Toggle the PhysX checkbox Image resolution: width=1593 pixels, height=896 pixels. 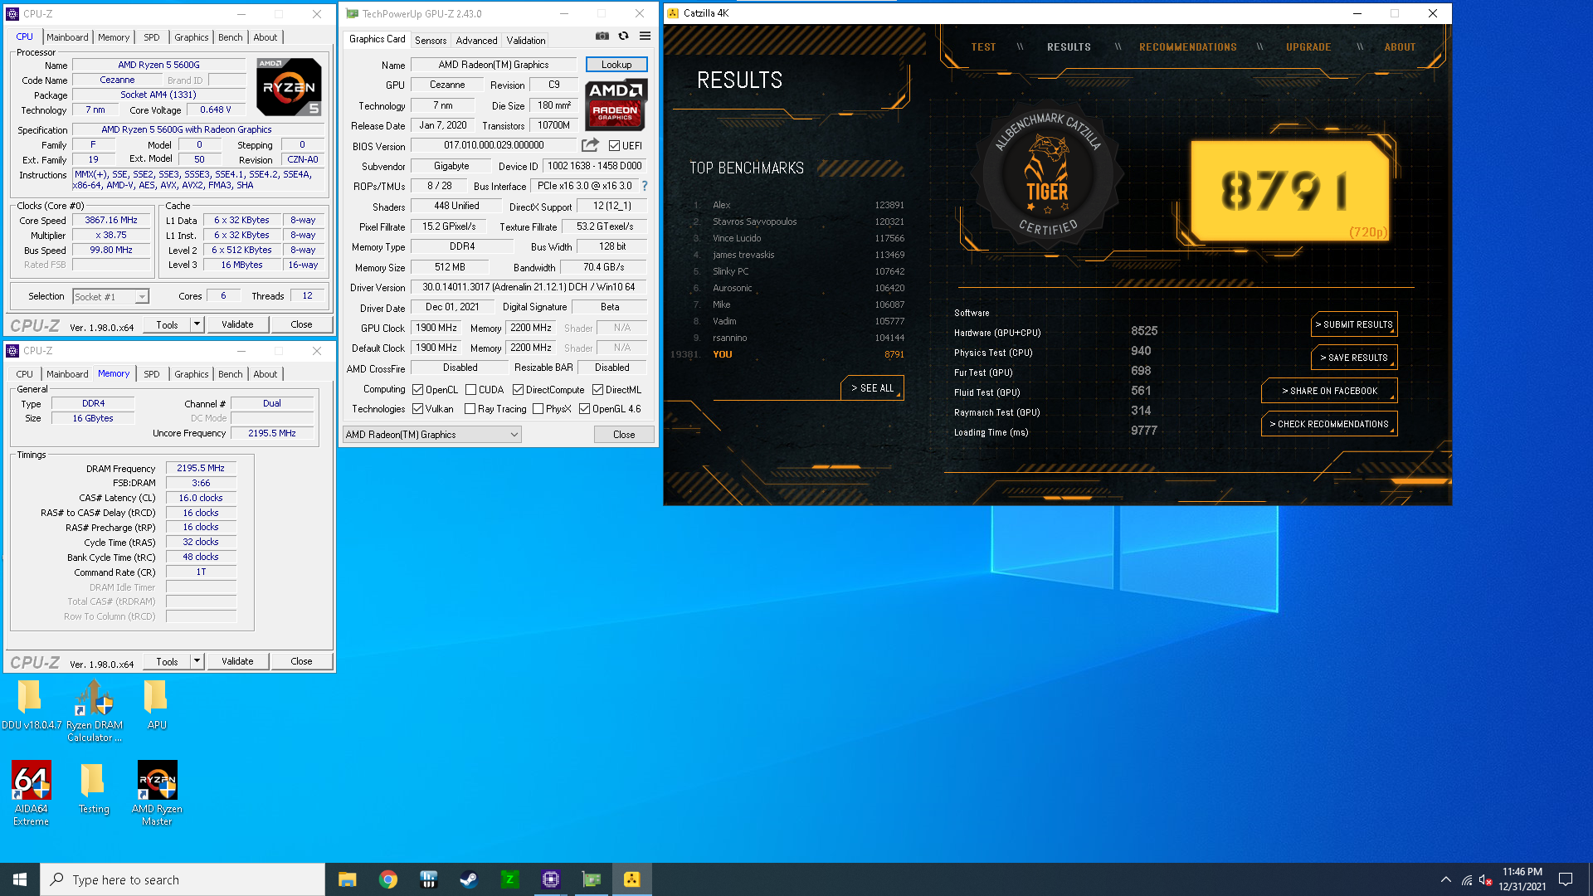click(x=538, y=409)
